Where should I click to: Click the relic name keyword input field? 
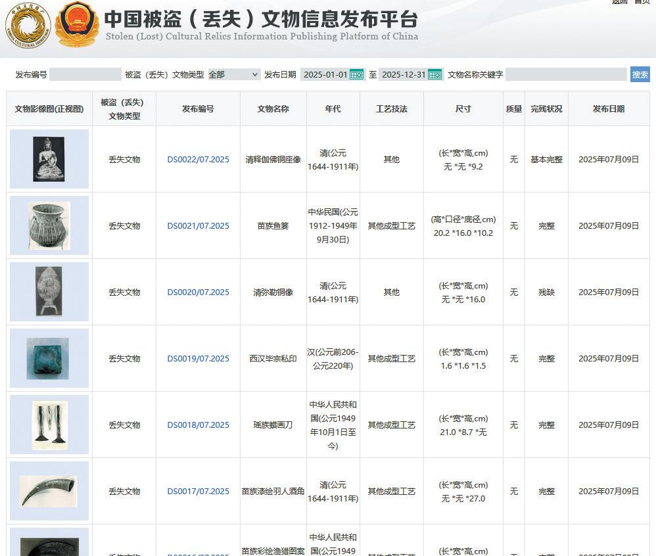tap(565, 75)
